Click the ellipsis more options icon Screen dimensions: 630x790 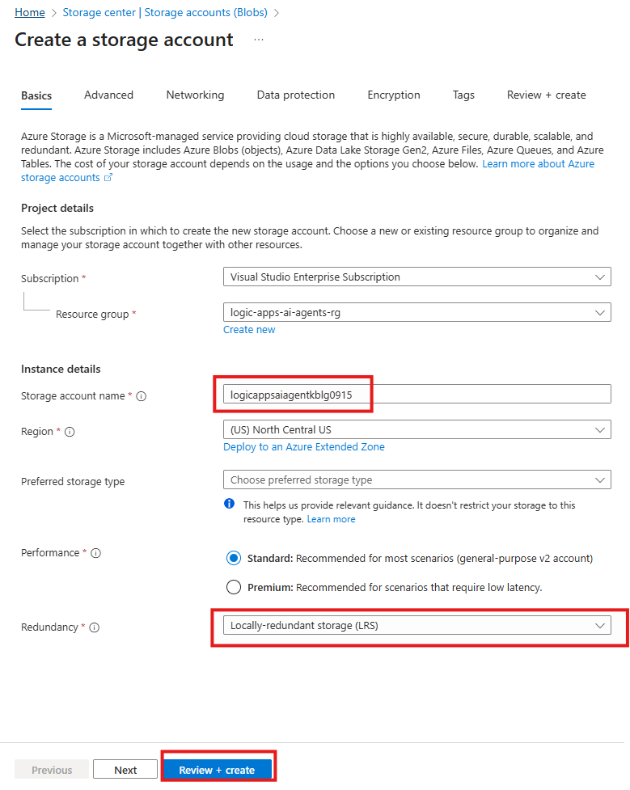[x=259, y=40]
